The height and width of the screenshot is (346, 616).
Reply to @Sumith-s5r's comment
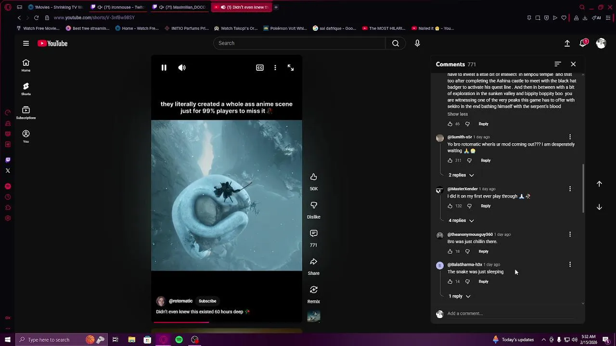(486, 161)
